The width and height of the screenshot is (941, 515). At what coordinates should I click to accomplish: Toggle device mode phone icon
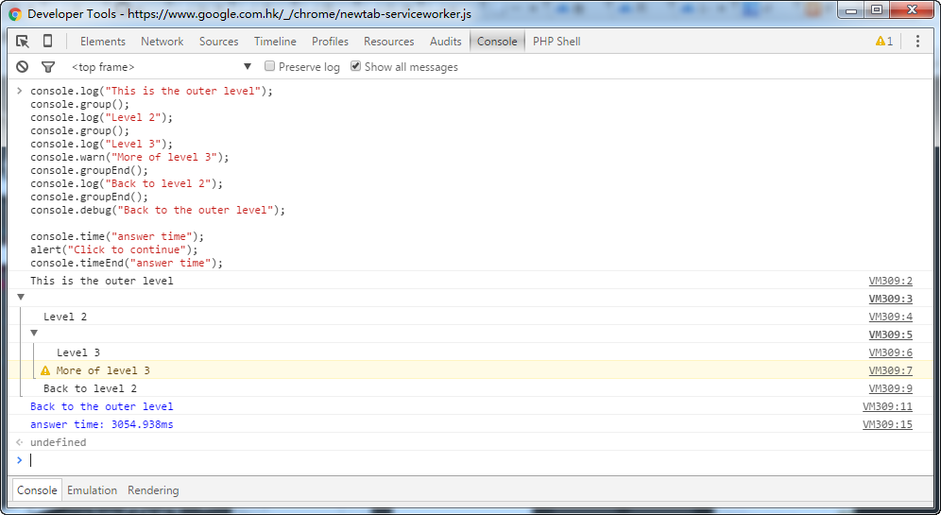tap(47, 41)
